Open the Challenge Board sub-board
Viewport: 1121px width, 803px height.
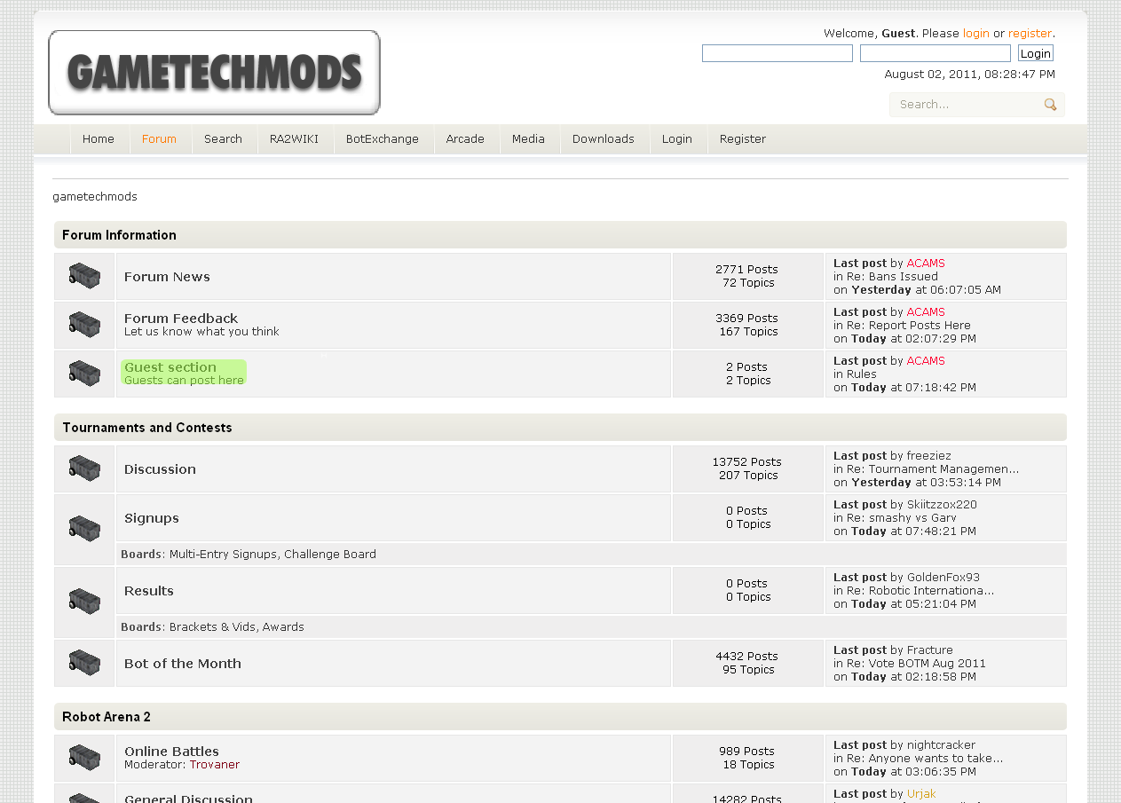point(330,555)
